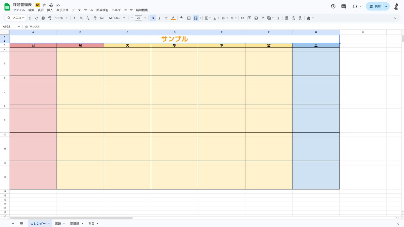Decrease decimal places

point(88,18)
